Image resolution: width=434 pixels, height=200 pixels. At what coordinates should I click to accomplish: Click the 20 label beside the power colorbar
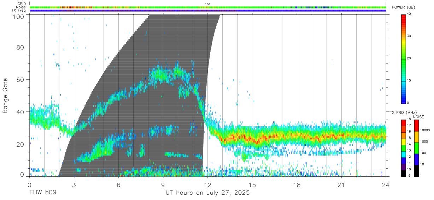(409, 58)
